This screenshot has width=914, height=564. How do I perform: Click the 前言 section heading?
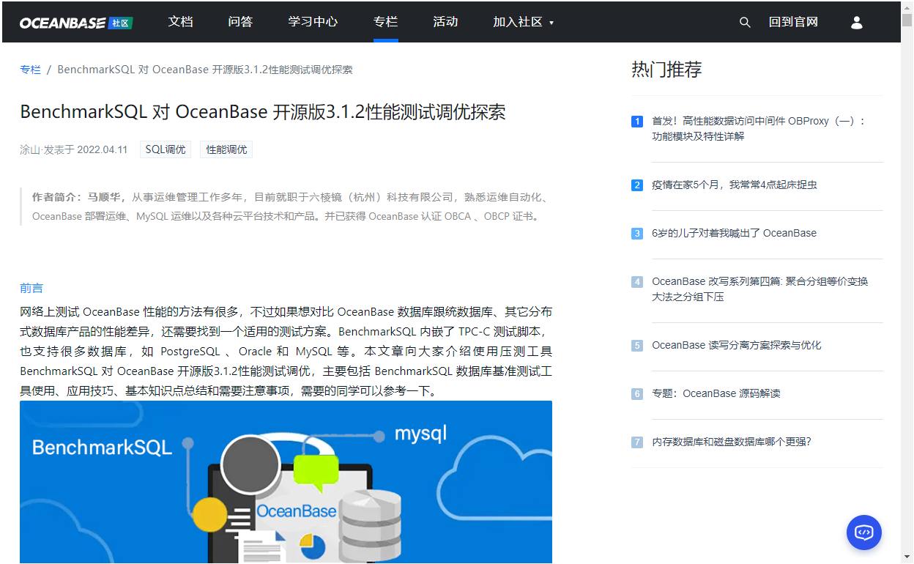31,288
